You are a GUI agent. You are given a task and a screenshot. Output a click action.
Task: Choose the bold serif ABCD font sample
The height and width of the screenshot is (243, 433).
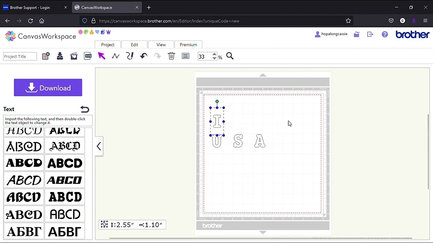(x=24, y=163)
